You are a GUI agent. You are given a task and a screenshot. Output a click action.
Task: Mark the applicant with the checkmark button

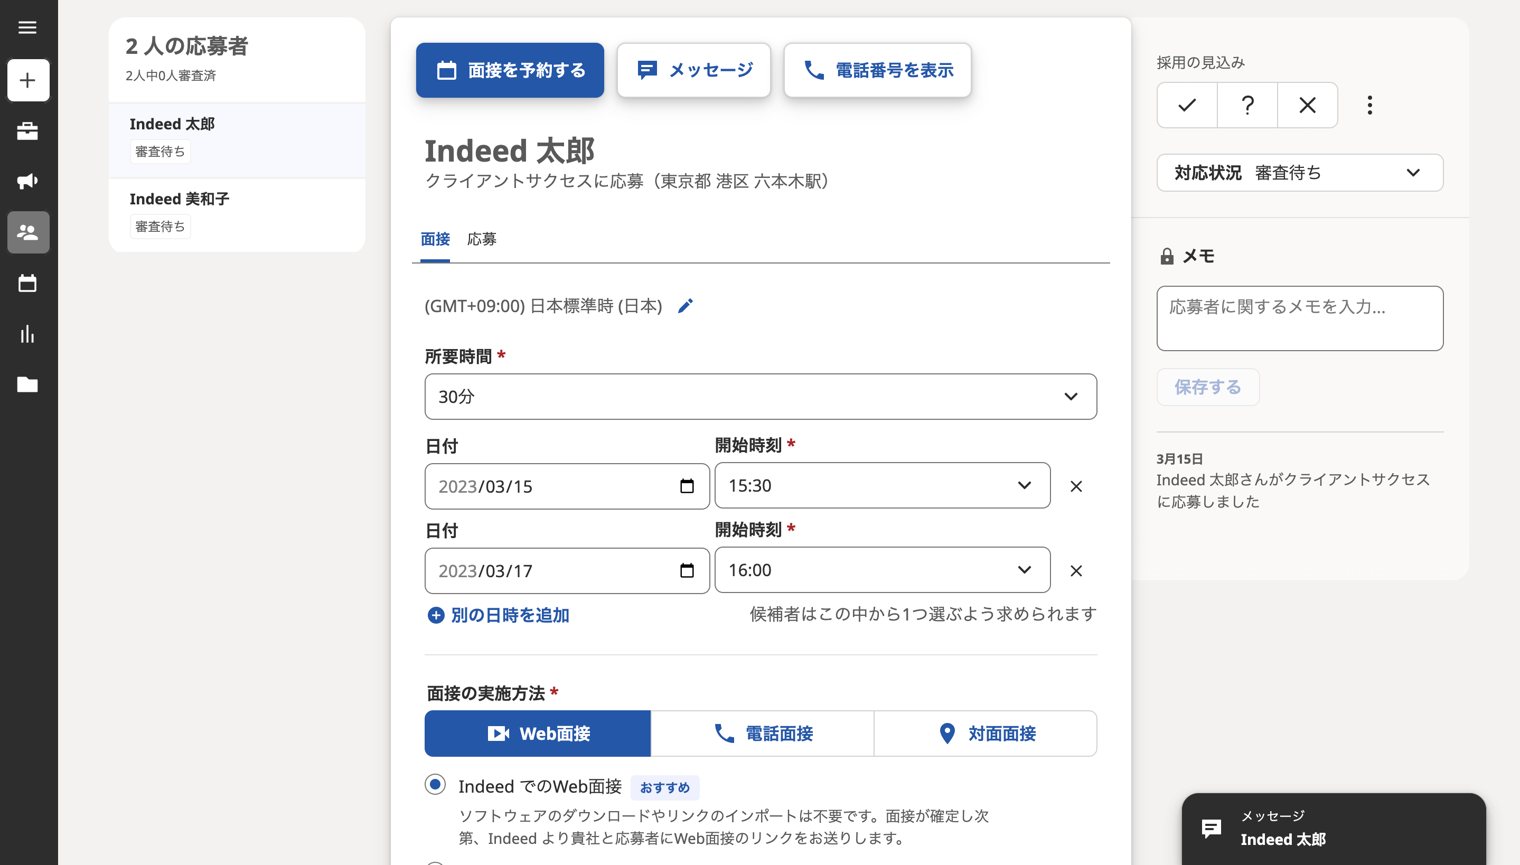point(1187,105)
